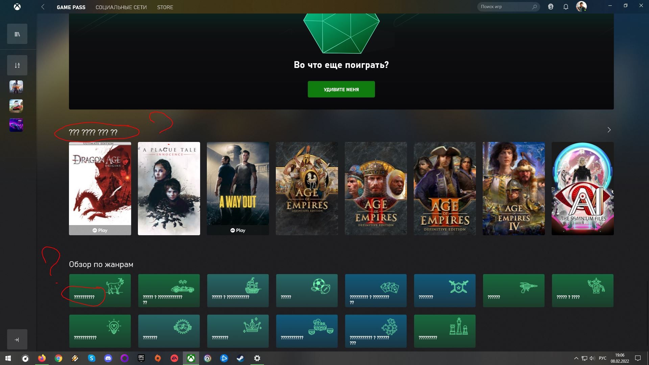Image resolution: width=649 pixels, height=365 pixels.
Task: Click the Xbox taskbar icon
Action: tap(191, 358)
